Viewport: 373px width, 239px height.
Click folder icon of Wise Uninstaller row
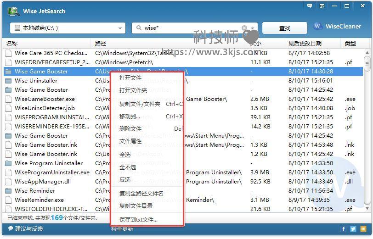[9, 81]
